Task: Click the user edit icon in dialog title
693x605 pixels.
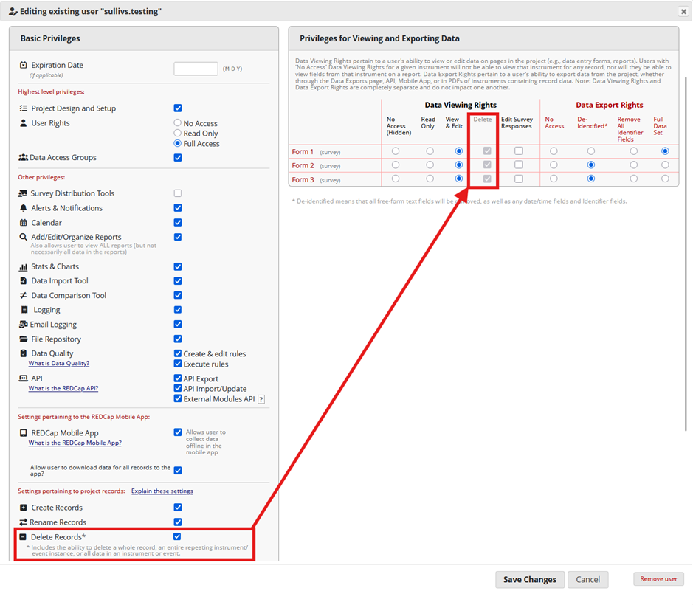Action: [13, 12]
